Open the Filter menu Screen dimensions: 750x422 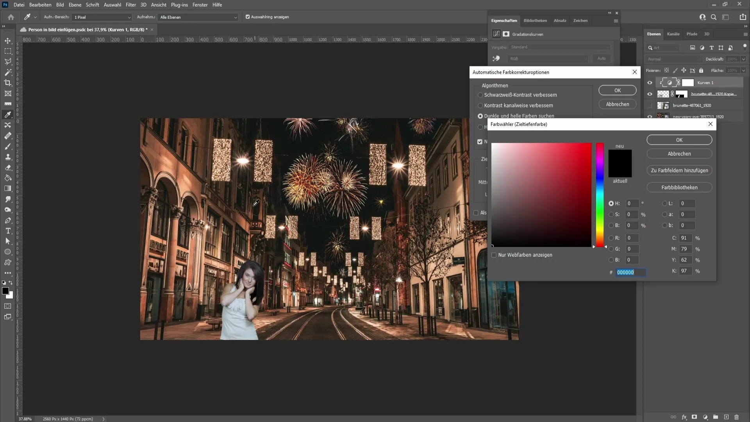[131, 5]
